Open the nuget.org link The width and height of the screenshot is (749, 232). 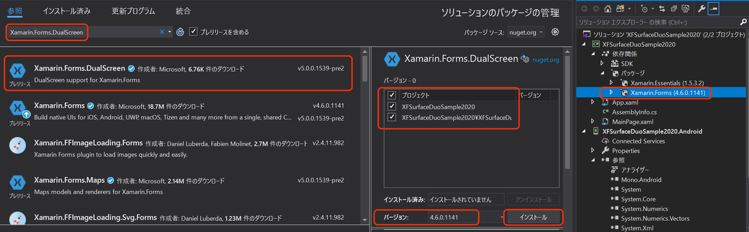(546, 60)
